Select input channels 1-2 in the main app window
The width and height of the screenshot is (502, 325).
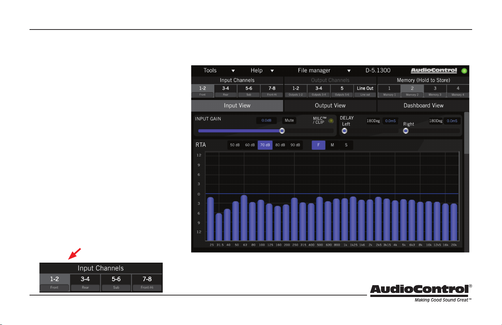[x=202, y=89]
